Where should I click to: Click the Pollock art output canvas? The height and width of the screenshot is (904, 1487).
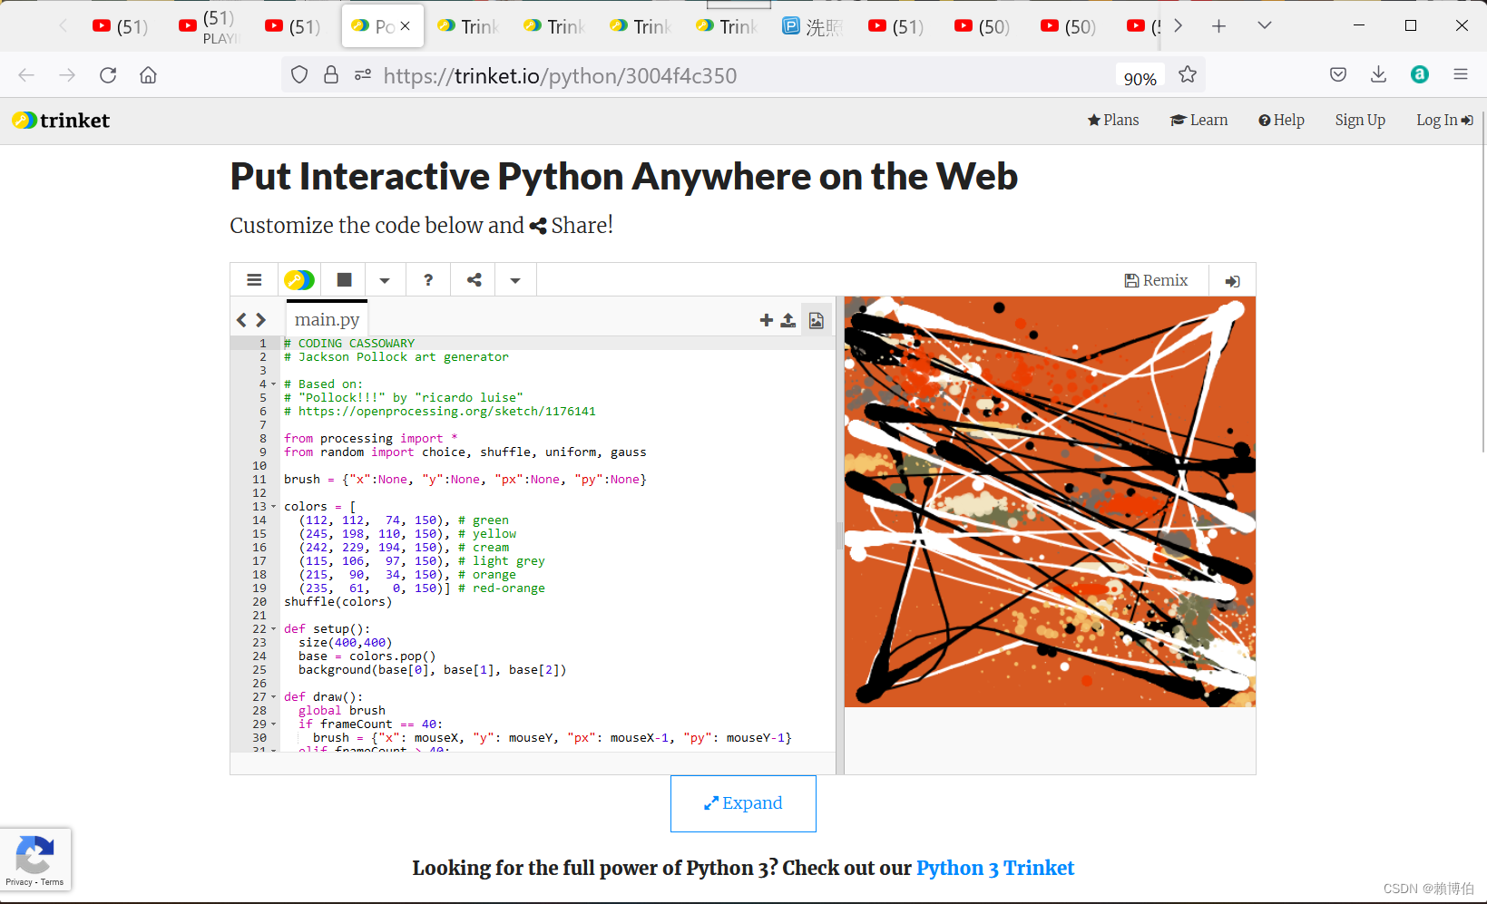[1050, 501]
